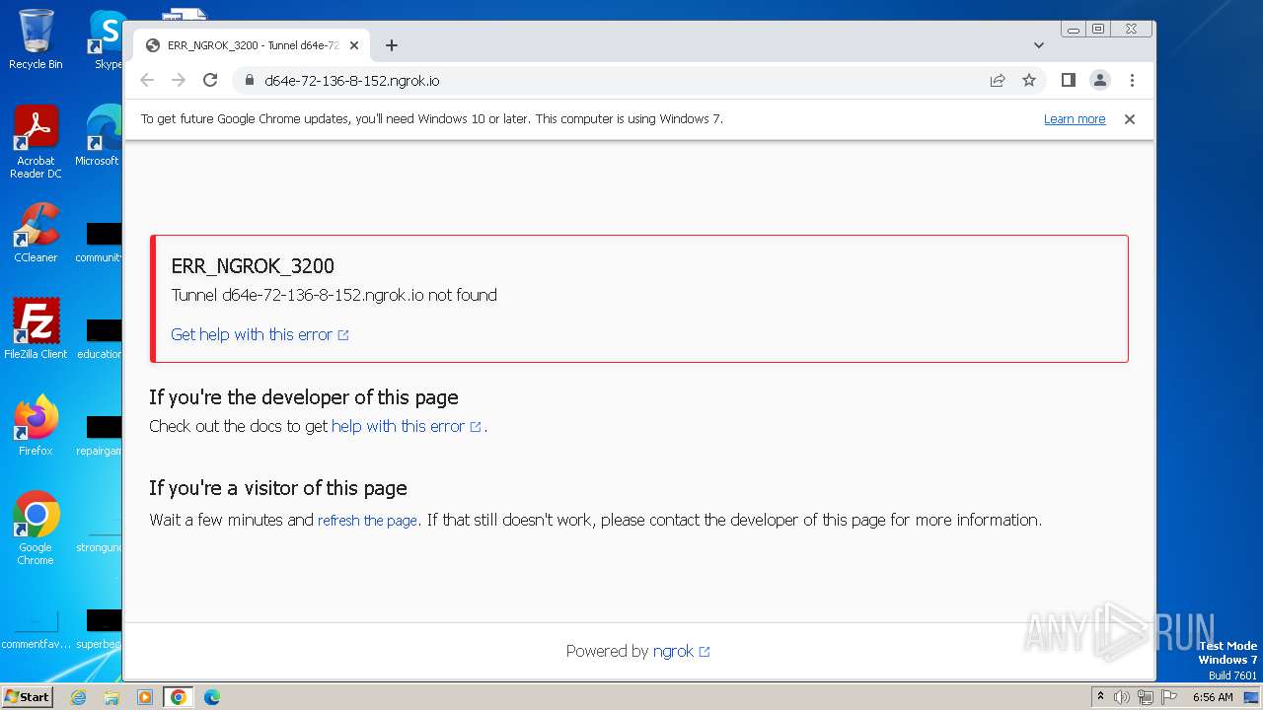1263x710 pixels.
Task: Go back using the back arrow
Action: click(x=147, y=81)
